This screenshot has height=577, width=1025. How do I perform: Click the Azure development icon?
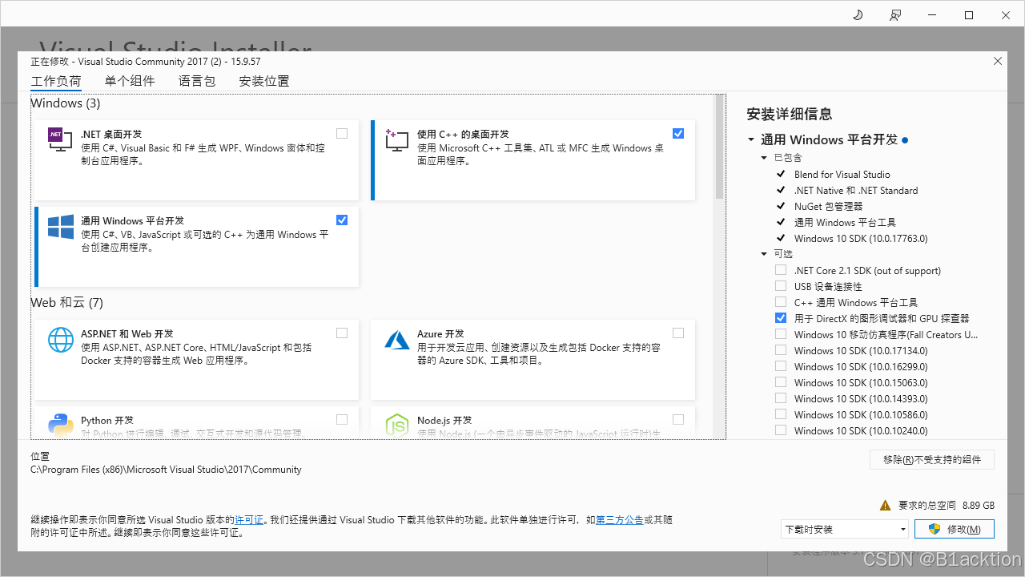pos(397,340)
